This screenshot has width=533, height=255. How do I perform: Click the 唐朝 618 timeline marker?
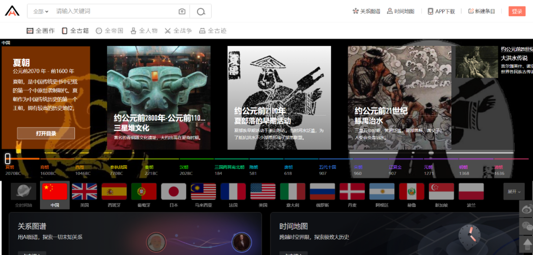[288, 170]
